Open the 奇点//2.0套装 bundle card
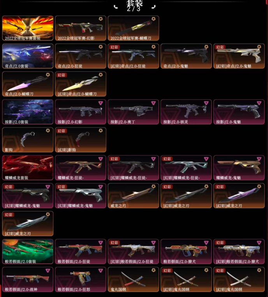This screenshot has height=297, width=268. (x=28, y=56)
